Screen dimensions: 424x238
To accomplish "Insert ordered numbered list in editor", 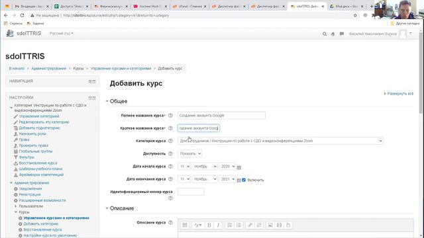I will pos(238,225).
